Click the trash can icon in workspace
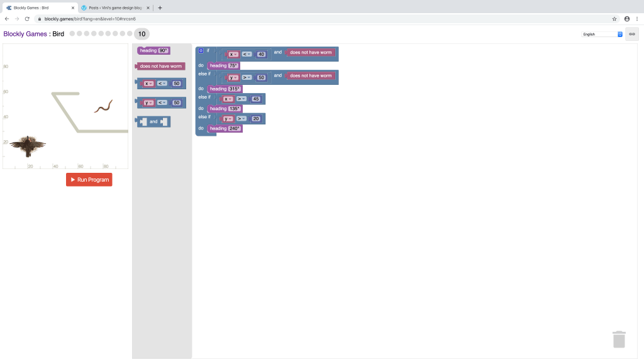 coord(619,339)
